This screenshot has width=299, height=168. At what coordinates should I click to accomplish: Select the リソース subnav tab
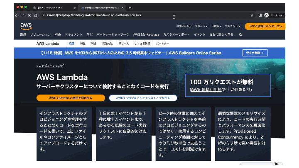124,44
